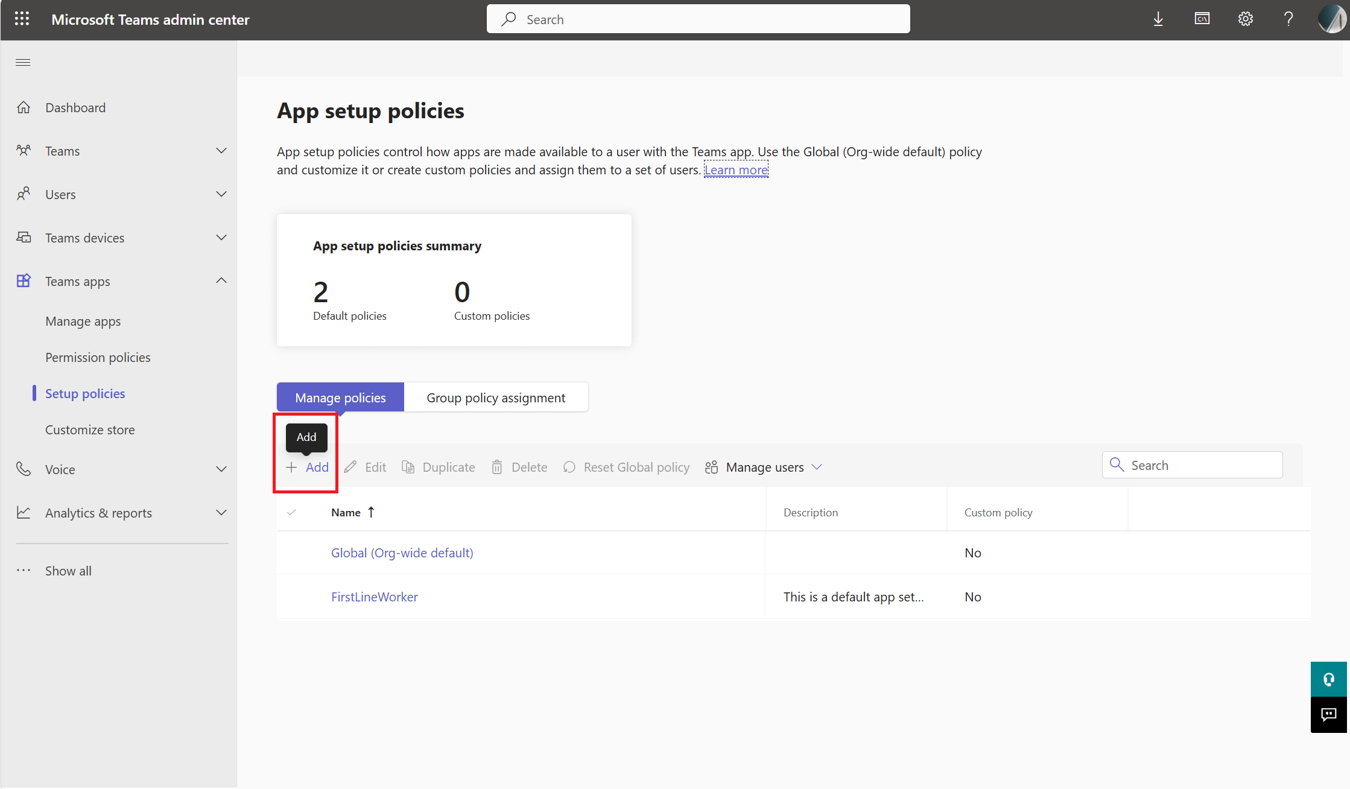Screen dimensions: 1350x789
Task: Click the Reset Global policy icon
Action: point(569,467)
